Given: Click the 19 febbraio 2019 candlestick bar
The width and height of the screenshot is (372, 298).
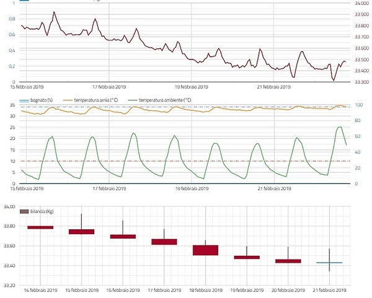Looking at the screenshot, I should [247, 257].
